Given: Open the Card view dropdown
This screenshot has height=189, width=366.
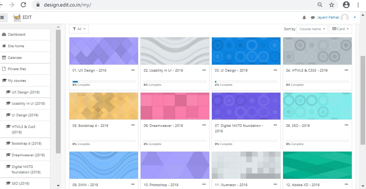Looking at the screenshot, I should pyautogui.click(x=340, y=29).
